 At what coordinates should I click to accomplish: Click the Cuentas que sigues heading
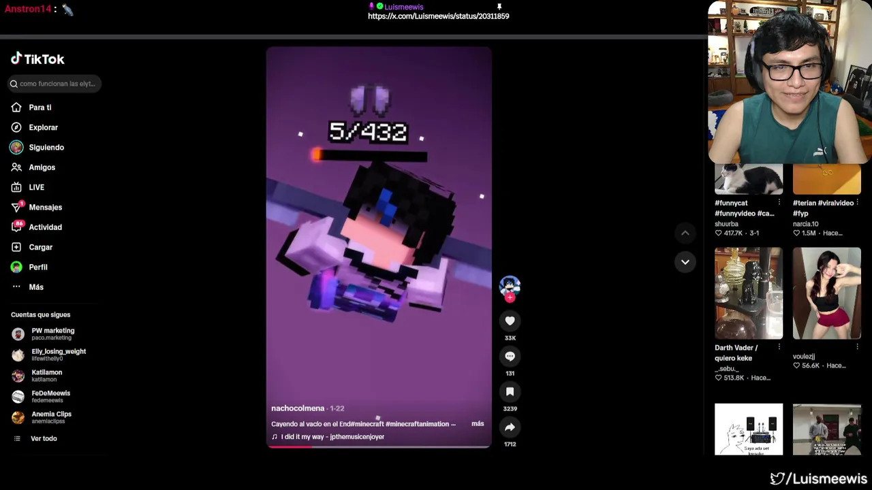coord(40,315)
